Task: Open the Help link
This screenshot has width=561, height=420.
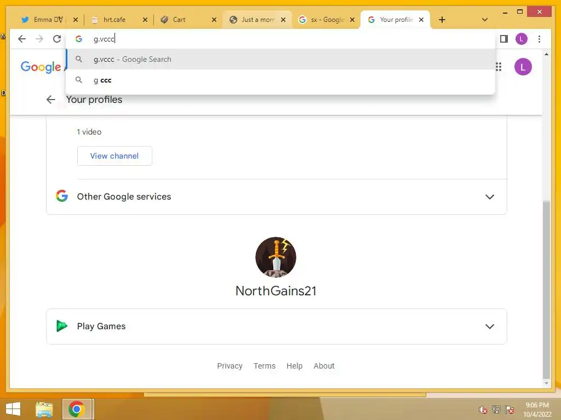Action: [294, 366]
